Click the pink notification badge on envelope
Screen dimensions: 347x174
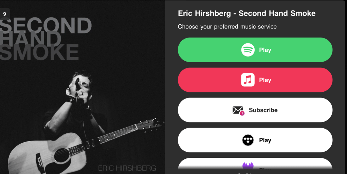(x=242, y=113)
